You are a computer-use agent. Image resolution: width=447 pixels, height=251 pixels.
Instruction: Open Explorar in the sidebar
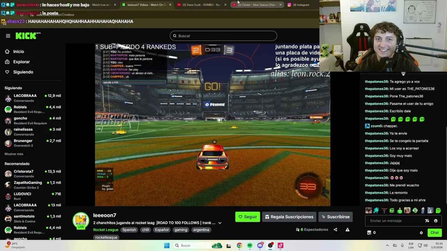21,62
